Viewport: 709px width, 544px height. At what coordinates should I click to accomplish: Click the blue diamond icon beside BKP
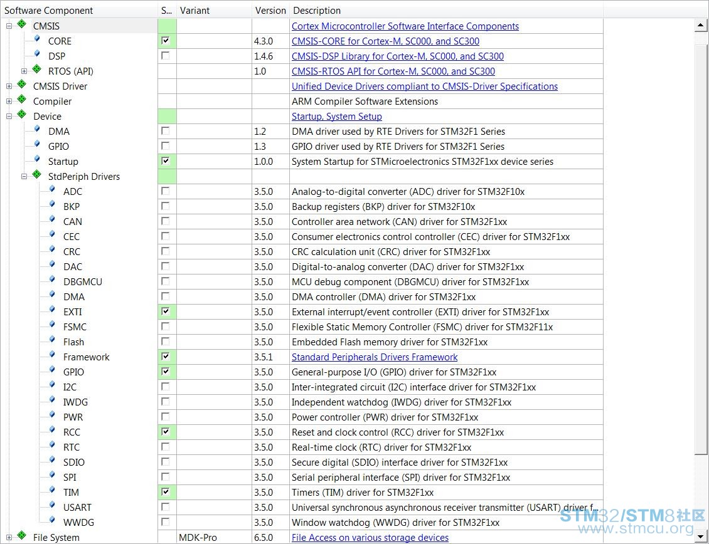click(x=53, y=204)
